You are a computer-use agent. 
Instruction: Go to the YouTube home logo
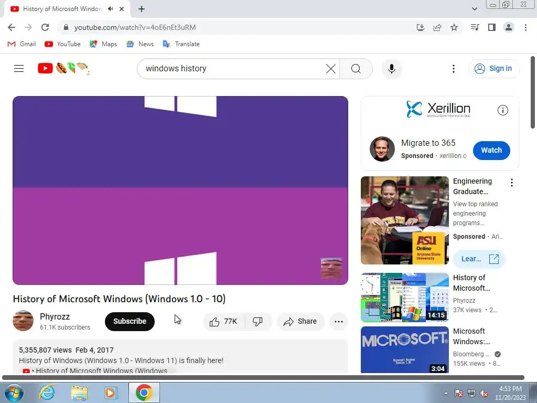coord(63,69)
